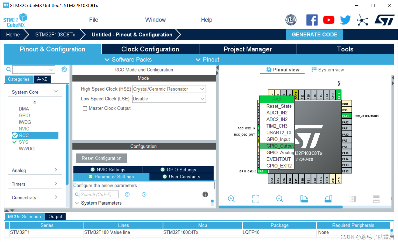The width and height of the screenshot is (398, 242).
Task: Enable Master Clock Output checkbox
Action: click(x=85, y=108)
